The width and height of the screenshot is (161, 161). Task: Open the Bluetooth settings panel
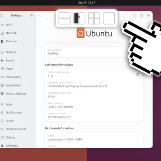[x=16, y=41]
